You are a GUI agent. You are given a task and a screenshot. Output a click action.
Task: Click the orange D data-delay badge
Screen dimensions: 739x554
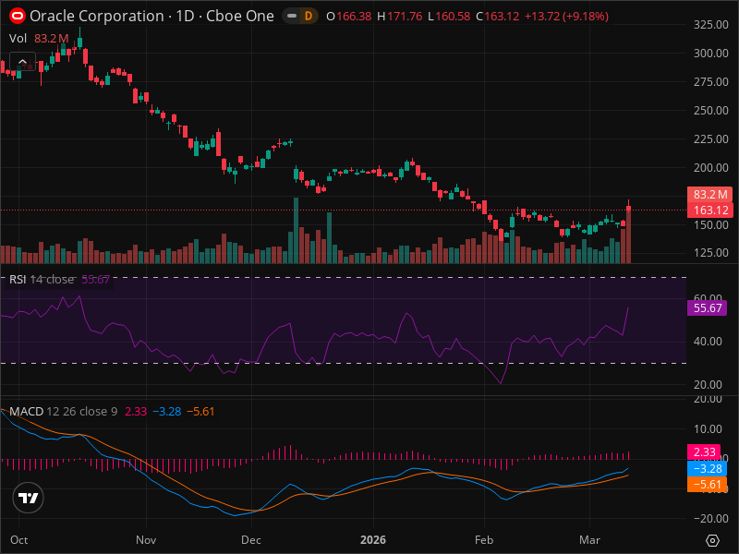tap(309, 17)
